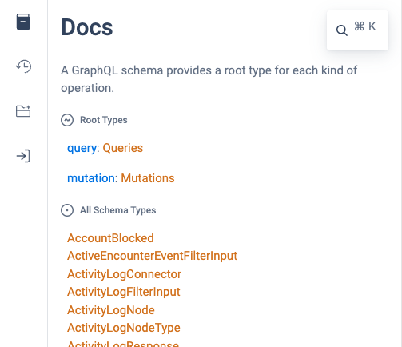
Task: View the ActivityLogFilterInput type
Action: pyautogui.click(x=124, y=292)
